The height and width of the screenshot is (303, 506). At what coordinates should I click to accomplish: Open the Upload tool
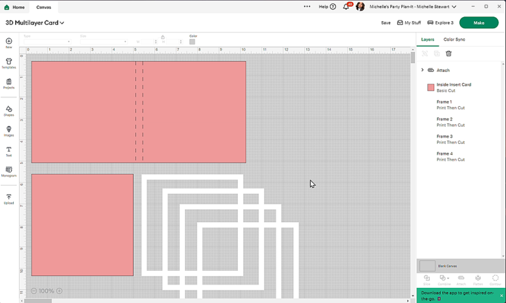tap(9, 199)
